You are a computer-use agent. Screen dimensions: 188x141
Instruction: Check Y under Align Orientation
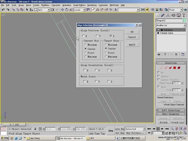[96, 70]
